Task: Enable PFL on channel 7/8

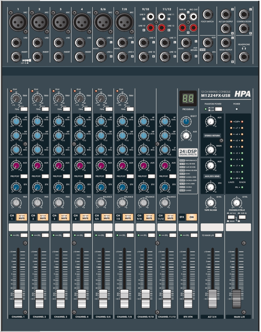Action: [x=130, y=236]
